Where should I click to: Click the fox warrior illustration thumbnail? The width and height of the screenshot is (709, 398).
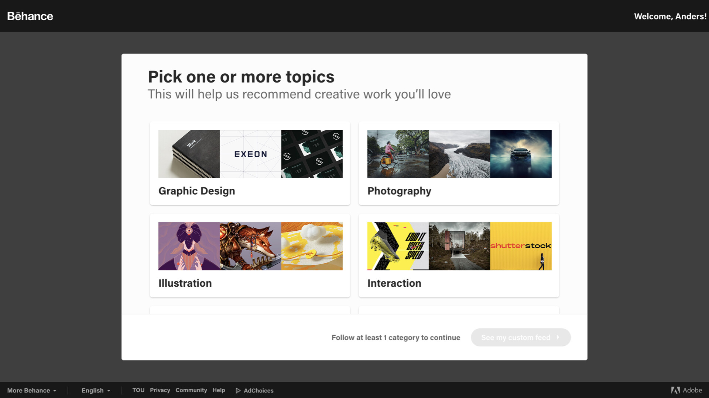coord(250,246)
